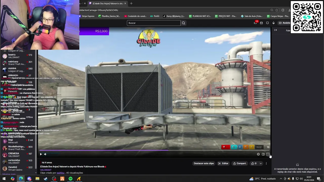Open Microsoft Edge from the taskbar
This screenshot has width=324, height=182.
click(x=21, y=179)
